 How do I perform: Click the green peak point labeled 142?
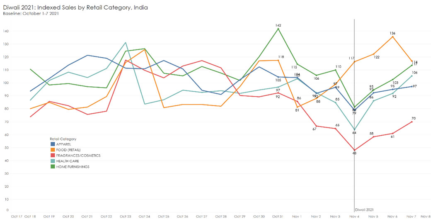click(278, 29)
